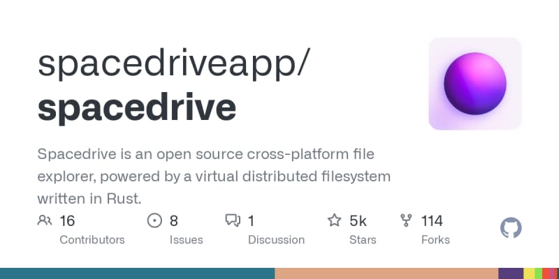Click the Forks label
Image resolution: width=559 pixels, height=279 pixels.
point(435,240)
